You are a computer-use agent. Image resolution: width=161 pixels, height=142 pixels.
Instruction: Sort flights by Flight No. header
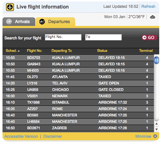[35, 51]
